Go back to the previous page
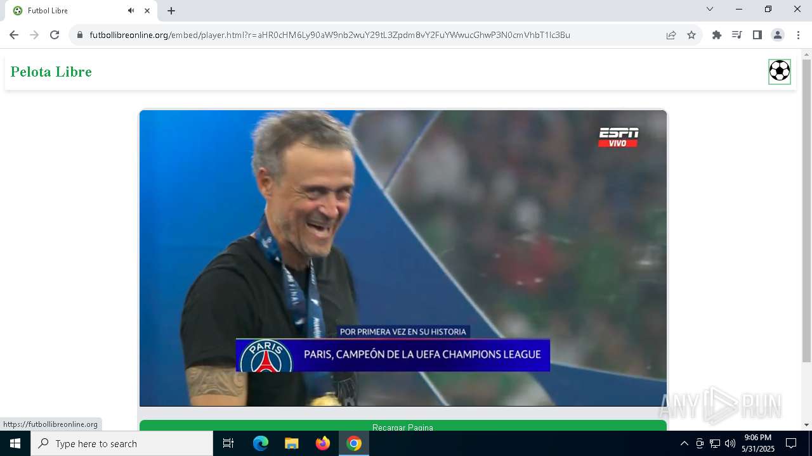The height and width of the screenshot is (456, 812). 14,35
